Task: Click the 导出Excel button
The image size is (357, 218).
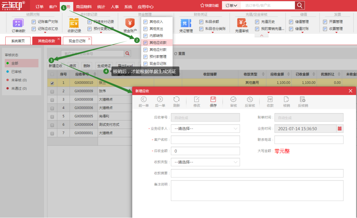Action: pyautogui.click(x=125, y=66)
